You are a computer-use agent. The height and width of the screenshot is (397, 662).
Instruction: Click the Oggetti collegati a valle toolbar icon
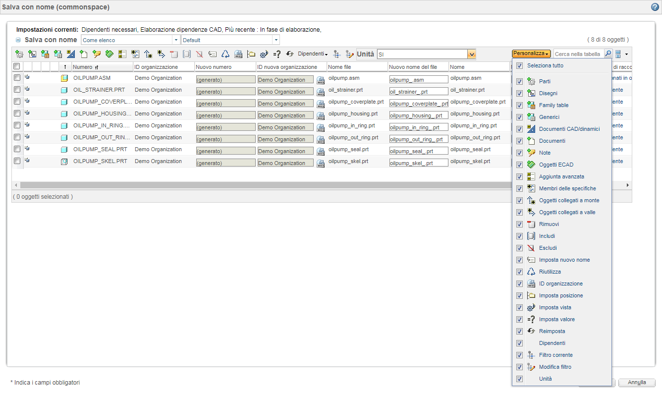coord(161,54)
